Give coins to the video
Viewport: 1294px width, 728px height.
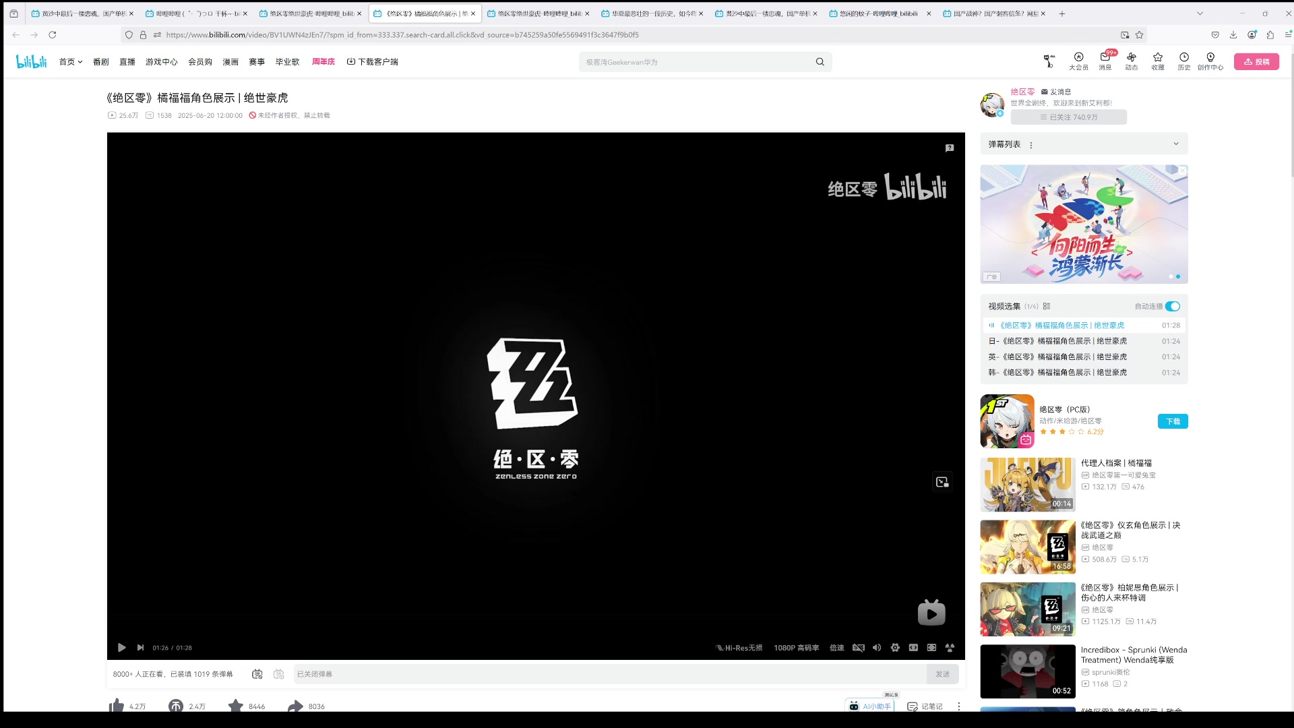click(176, 706)
